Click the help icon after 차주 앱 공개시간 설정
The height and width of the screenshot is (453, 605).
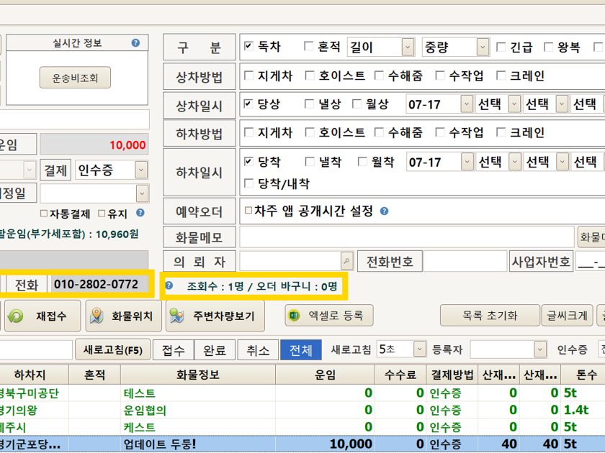tap(385, 211)
